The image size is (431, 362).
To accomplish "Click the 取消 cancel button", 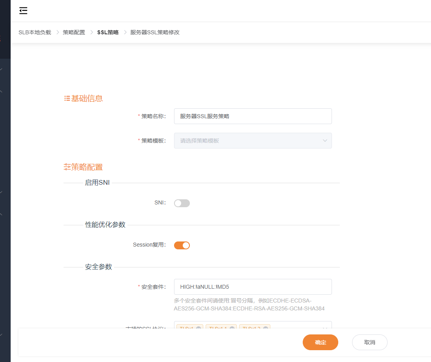I will (x=369, y=342).
